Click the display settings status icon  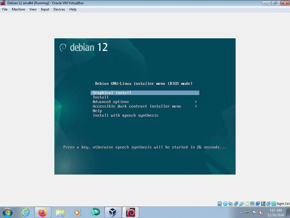click(x=252, y=204)
